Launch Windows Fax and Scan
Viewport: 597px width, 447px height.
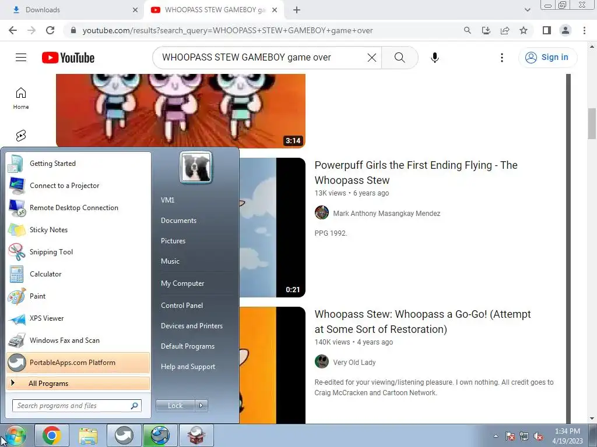coord(78,340)
